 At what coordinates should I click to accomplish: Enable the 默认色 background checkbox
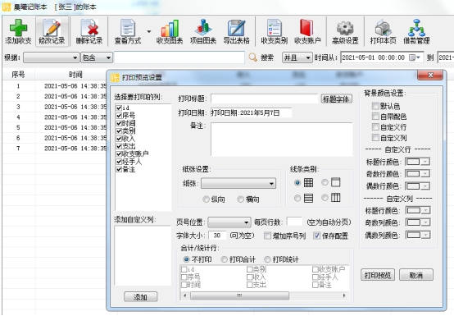[x=375, y=106]
